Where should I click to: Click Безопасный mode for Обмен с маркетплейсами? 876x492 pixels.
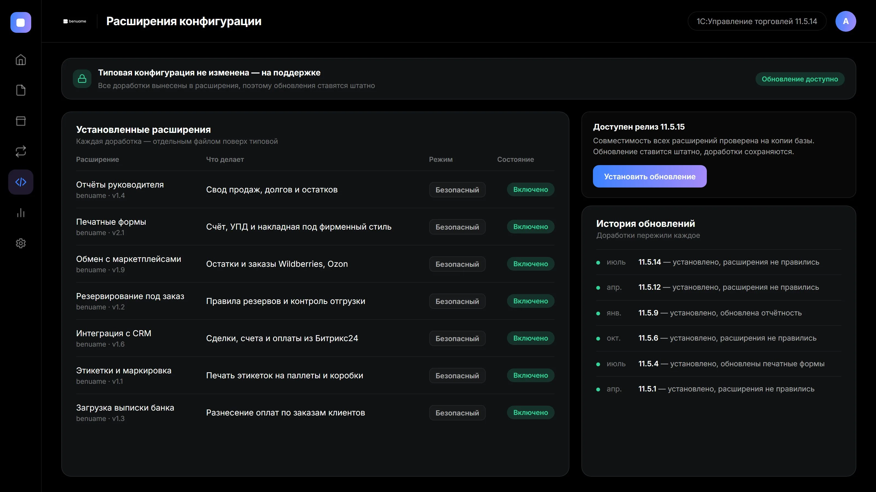click(x=457, y=264)
